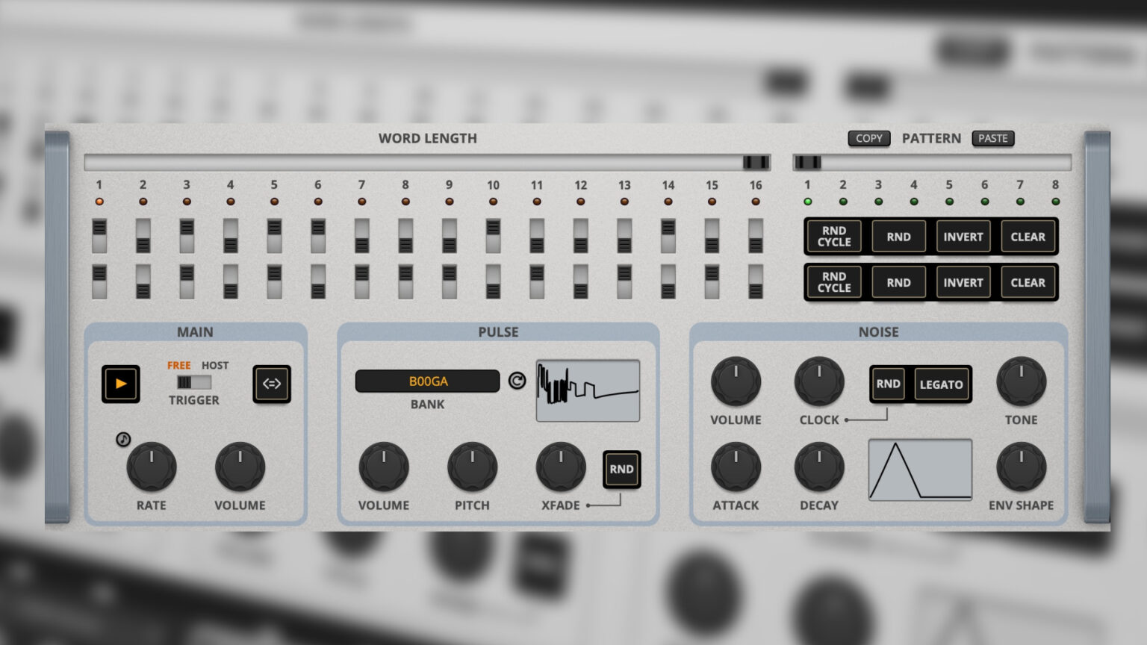Screen dimensions: 1147x645
Task: Invert the top pattern row
Action: pos(963,237)
